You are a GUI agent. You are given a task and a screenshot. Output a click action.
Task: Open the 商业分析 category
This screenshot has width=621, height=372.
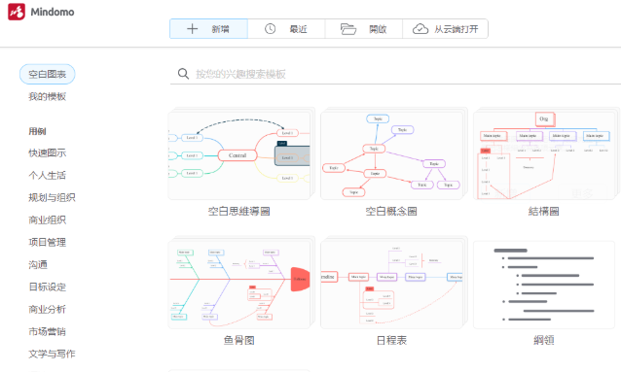(x=47, y=309)
